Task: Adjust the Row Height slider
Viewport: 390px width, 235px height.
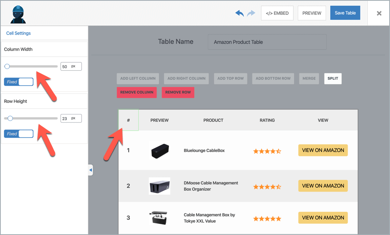Action: (x=31, y=118)
